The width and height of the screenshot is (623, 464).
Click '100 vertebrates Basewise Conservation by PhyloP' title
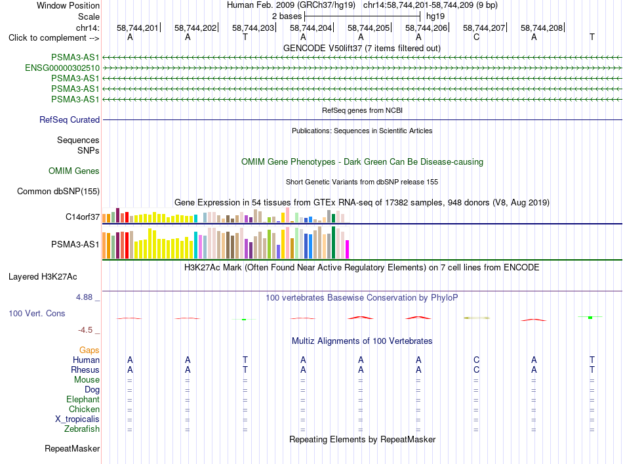pyautogui.click(x=362, y=298)
